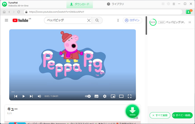Open the TunePat hamburger menu

(x=174, y=4)
